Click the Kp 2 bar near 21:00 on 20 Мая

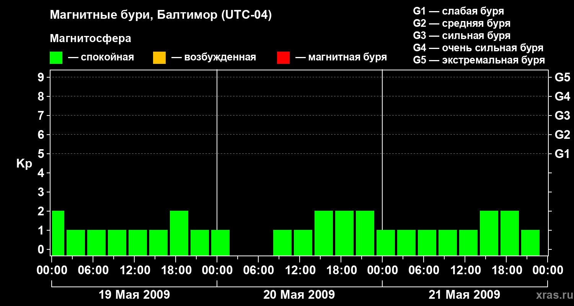point(365,233)
